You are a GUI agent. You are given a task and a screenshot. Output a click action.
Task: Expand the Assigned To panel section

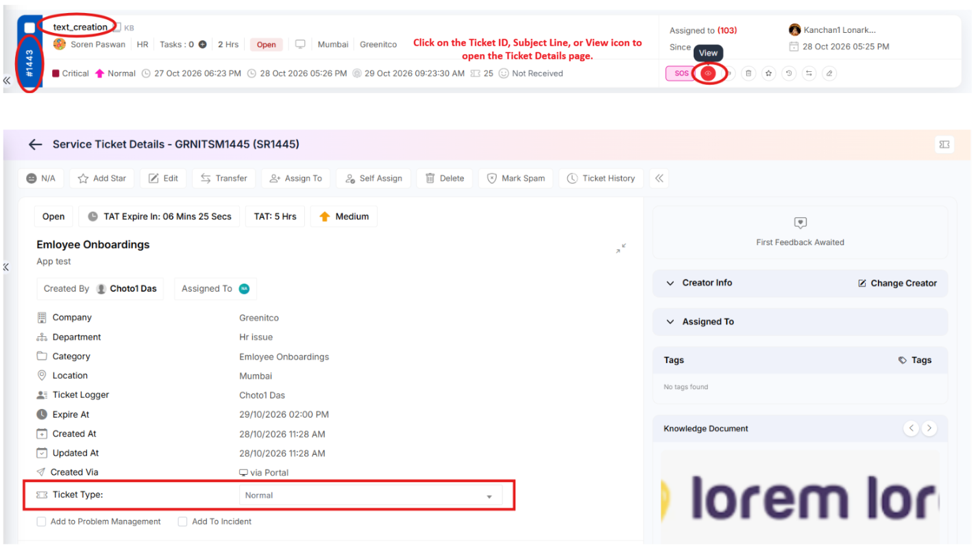pos(670,322)
